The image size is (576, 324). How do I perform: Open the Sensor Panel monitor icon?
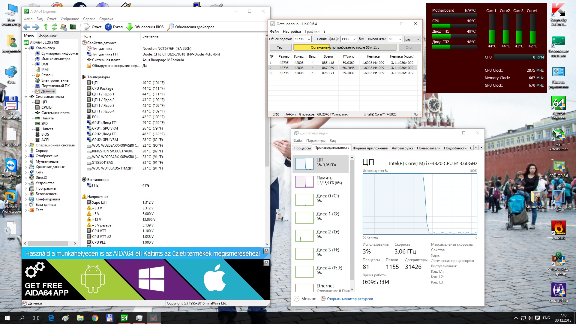coord(73,27)
